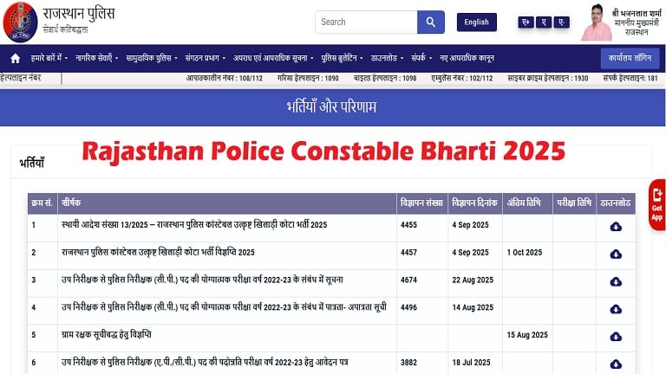This screenshot has width=666, height=374.
Task: Click the भर्तियाँ section heading
Action: tap(32, 163)
